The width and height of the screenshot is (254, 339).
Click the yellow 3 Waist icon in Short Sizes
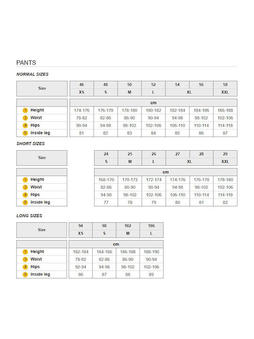pyautogui.click(x=25, y=187)
